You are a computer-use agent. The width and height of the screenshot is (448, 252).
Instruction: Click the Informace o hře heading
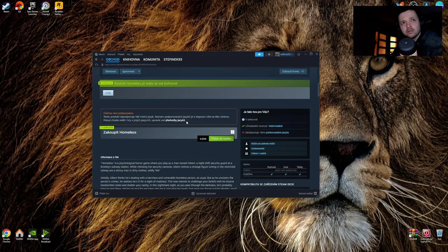tap(110, 157)
